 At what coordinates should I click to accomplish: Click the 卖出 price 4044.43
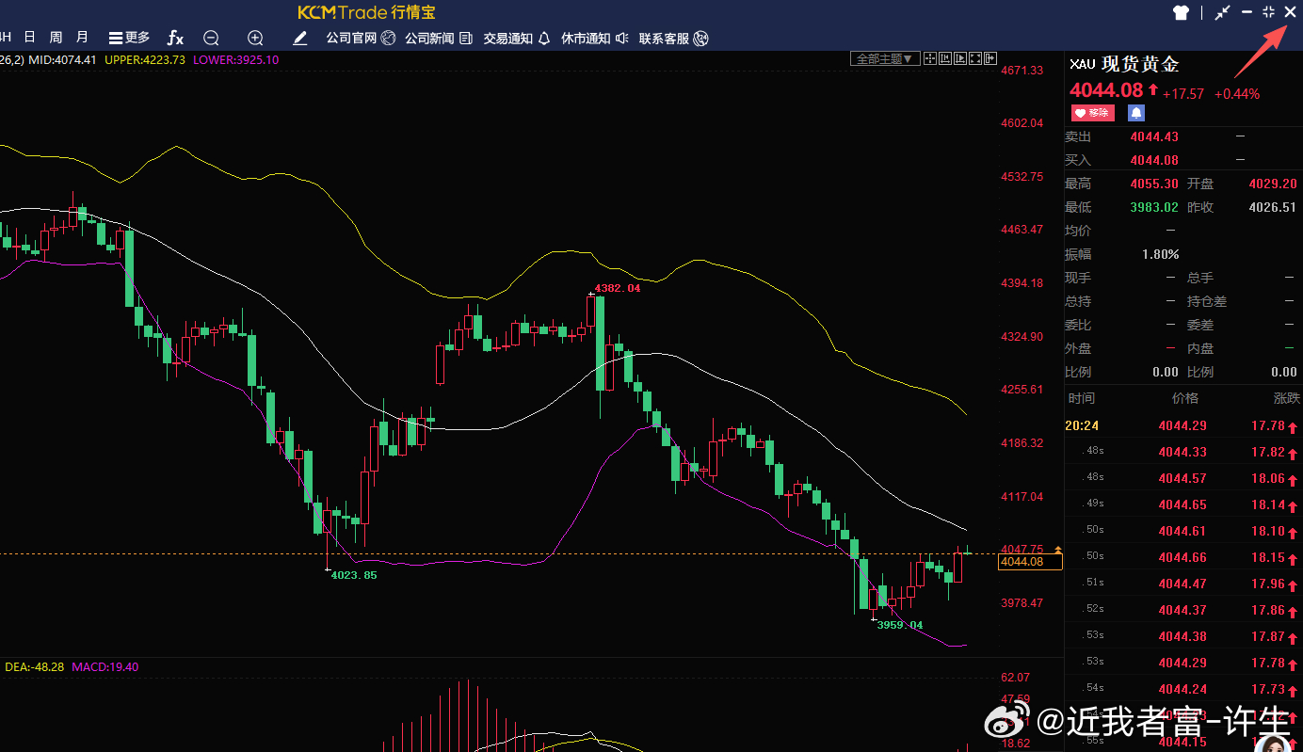pos(1154,136)
